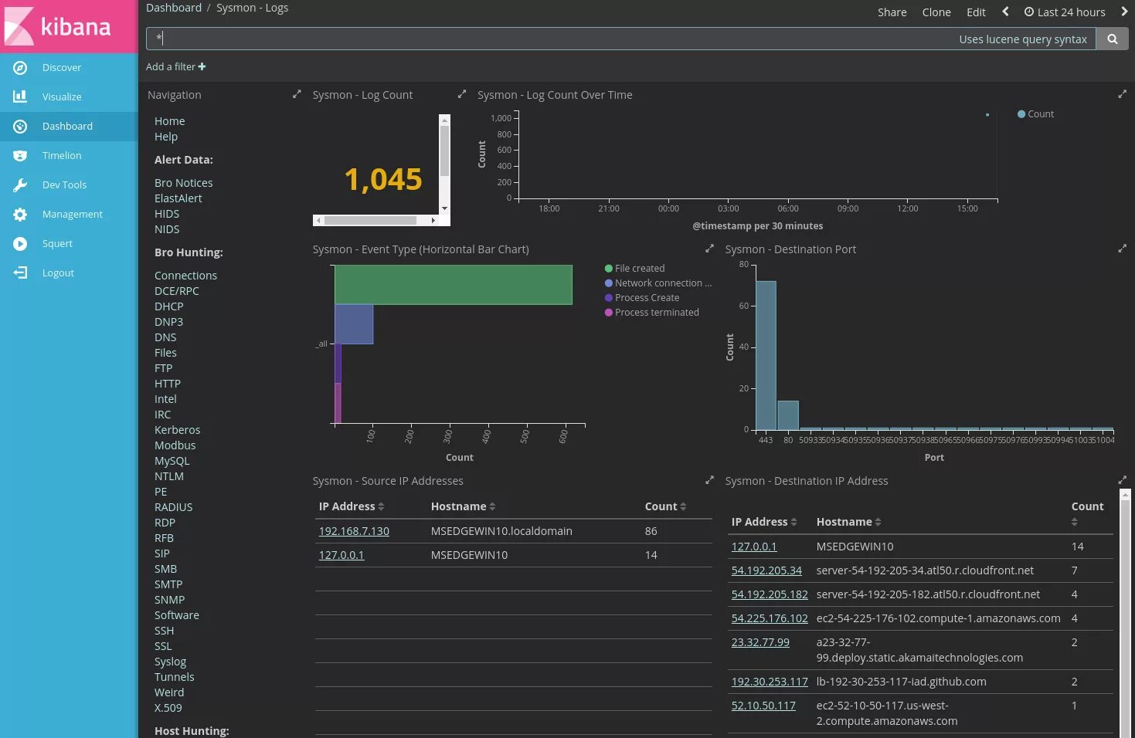Image resolution: width=1135 pixels, height=738 pixels.
Task: Click source IP 192.168.7.130 link
Action: 354,531
